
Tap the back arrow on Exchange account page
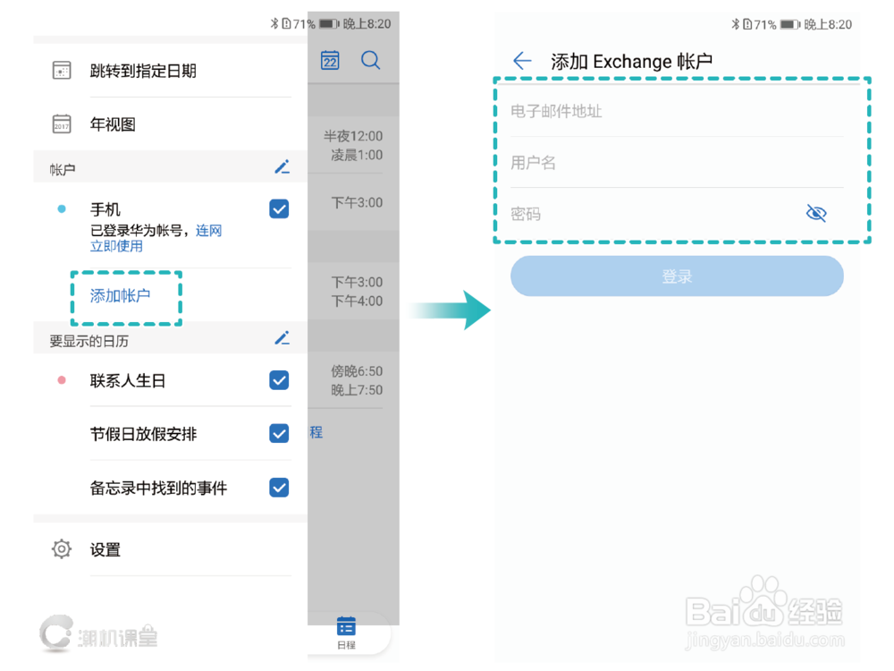pyautogui.click(x=522, y=61)
